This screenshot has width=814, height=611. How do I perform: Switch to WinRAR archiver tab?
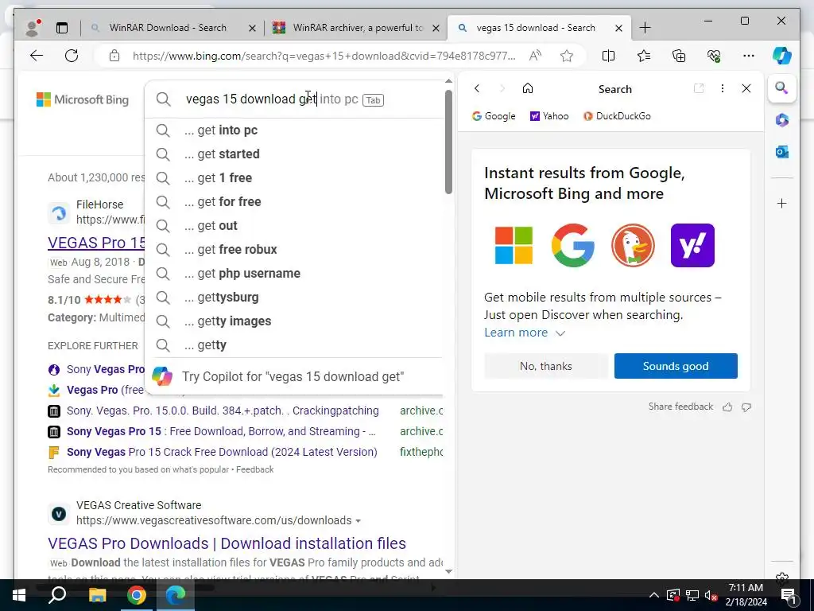click(x=357, y=28)
